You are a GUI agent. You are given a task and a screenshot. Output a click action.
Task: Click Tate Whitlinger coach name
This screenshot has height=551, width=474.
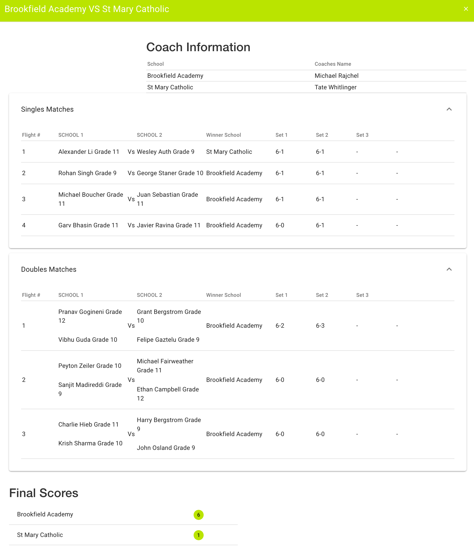point(335,87)
